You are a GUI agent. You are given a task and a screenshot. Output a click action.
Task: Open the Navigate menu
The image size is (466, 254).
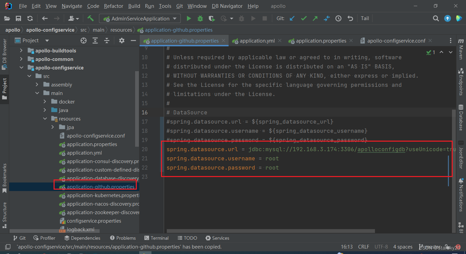pyautogui.click(x=72, y=6)
